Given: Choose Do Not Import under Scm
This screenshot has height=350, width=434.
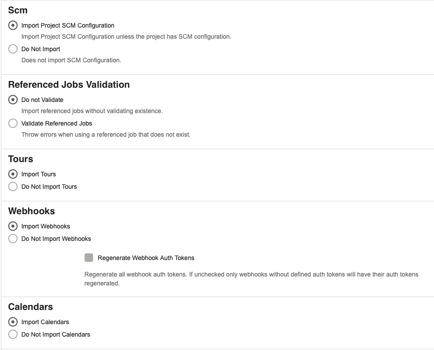Looking at the screenshot, I should tap(13, 49).
